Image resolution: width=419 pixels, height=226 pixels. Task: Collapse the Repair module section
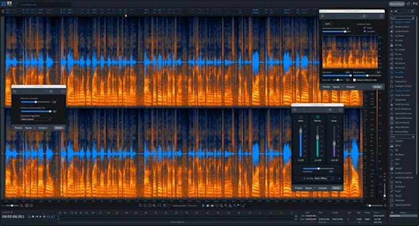click(x=413, y=18)
